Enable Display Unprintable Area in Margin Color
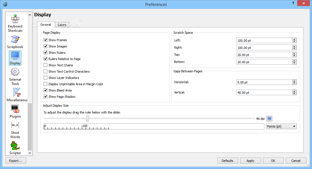Screen dimensions: 312x169 (x=46, y=84)
